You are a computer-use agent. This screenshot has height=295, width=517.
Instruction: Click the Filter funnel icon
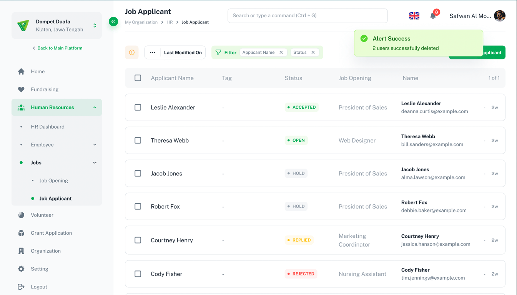click(218, 53)
